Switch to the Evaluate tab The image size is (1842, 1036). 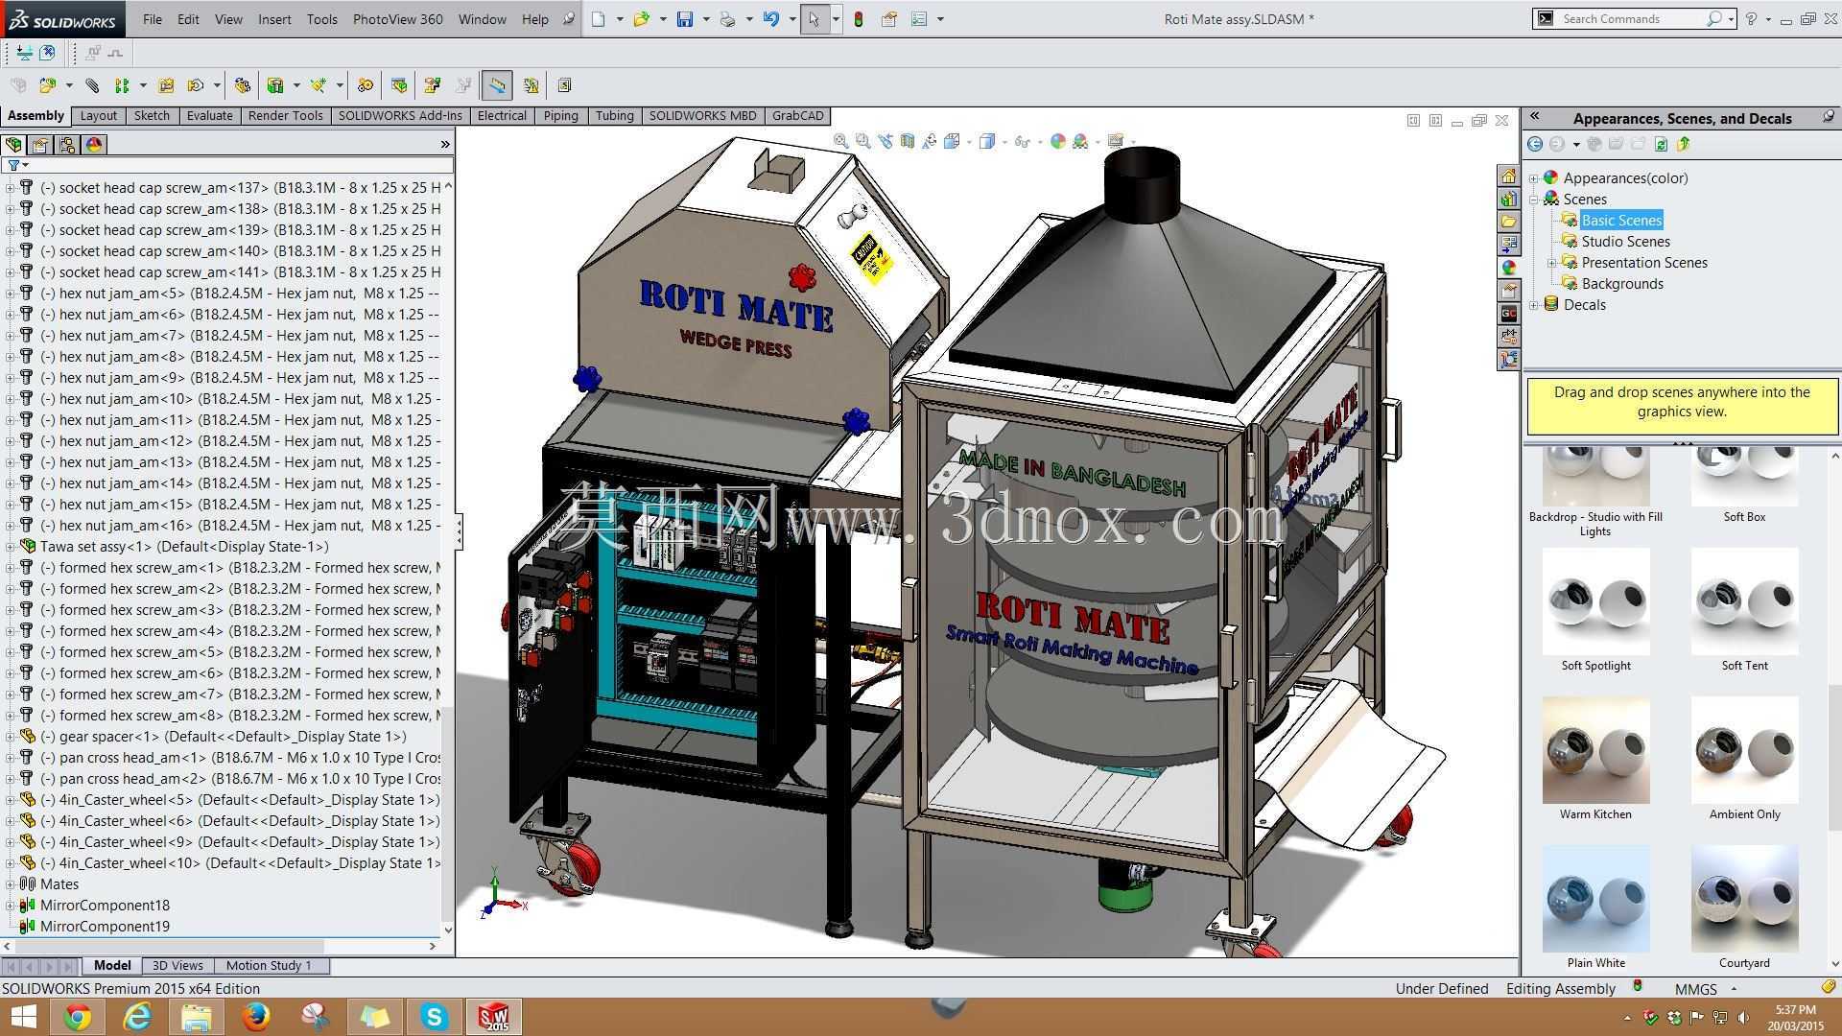tap(209, 116)
